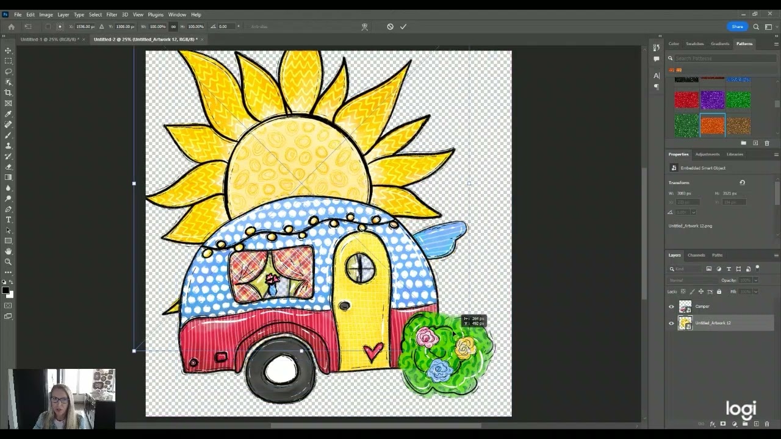Select the Brush tool

pyautogui.click(x=8, y=135)
